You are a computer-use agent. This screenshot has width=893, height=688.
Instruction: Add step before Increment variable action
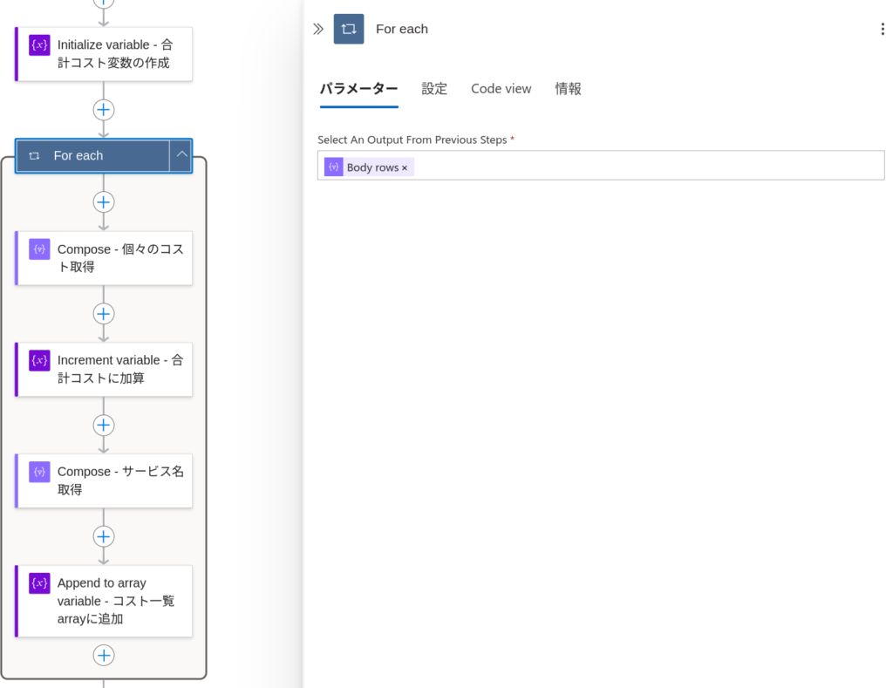point(104,314)
